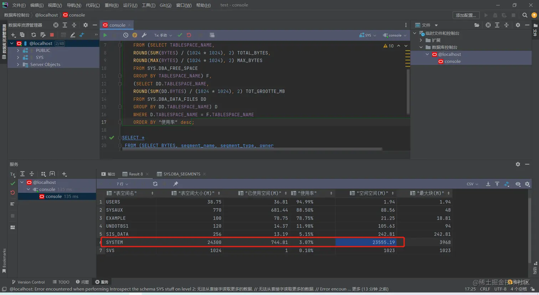The height and width of the screenshot is (295, 539).
Task: Open the 导航(N) menu
Action: click(x=74, y=5)
